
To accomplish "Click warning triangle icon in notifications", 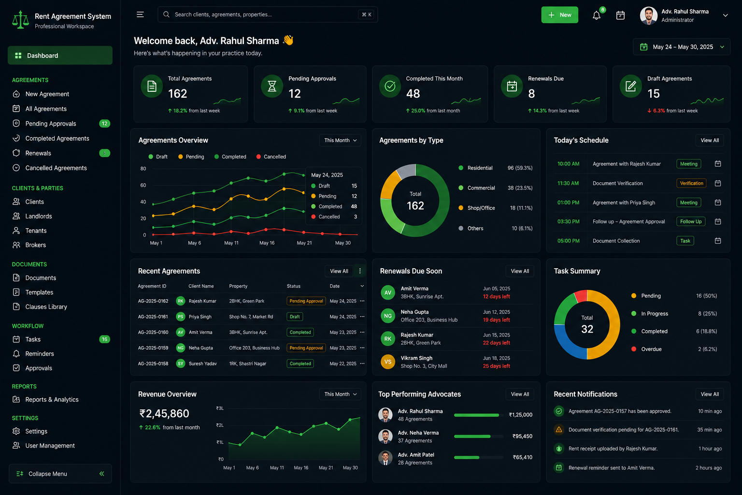I will click(559, 430).
